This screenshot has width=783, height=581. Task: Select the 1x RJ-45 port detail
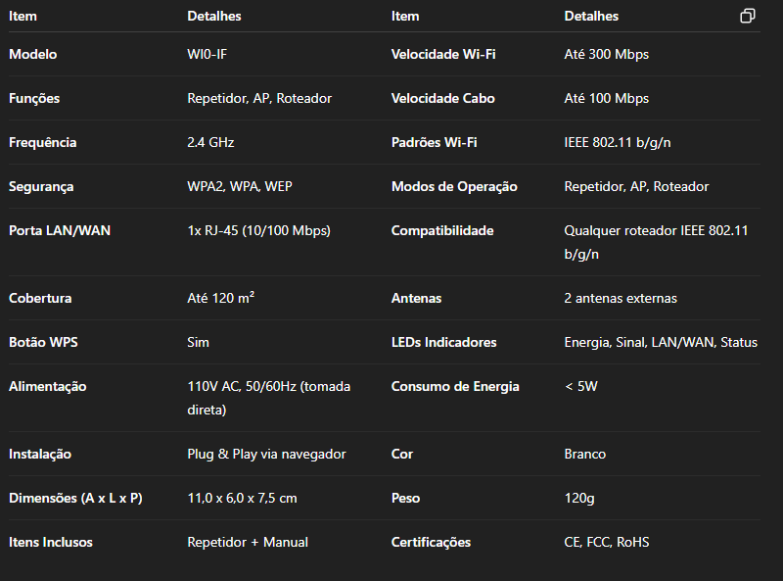[258, 230]
